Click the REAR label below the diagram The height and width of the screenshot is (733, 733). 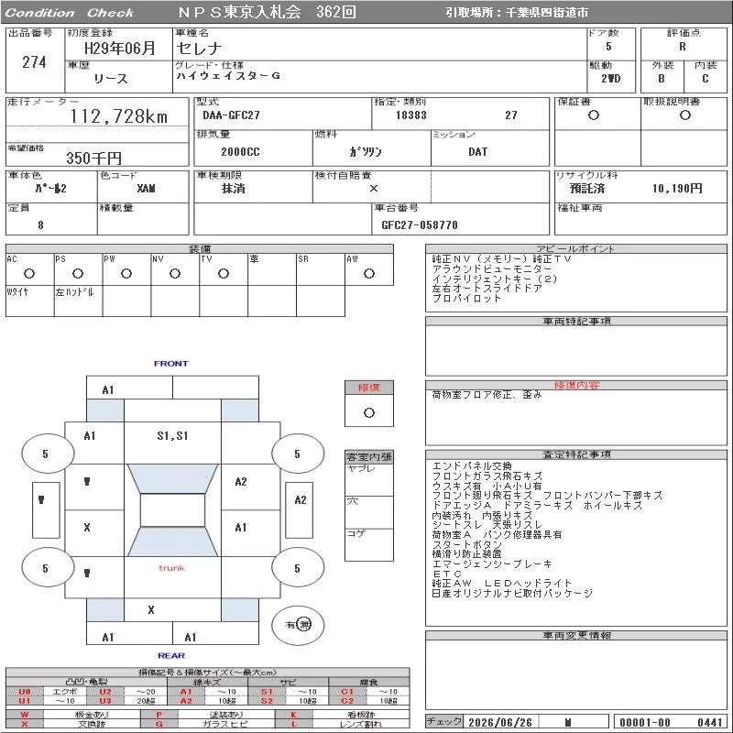(x=171, y=655)
